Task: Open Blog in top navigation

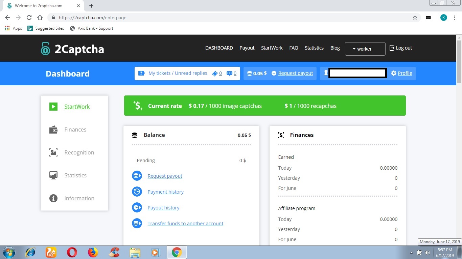Action: [335, 48]
